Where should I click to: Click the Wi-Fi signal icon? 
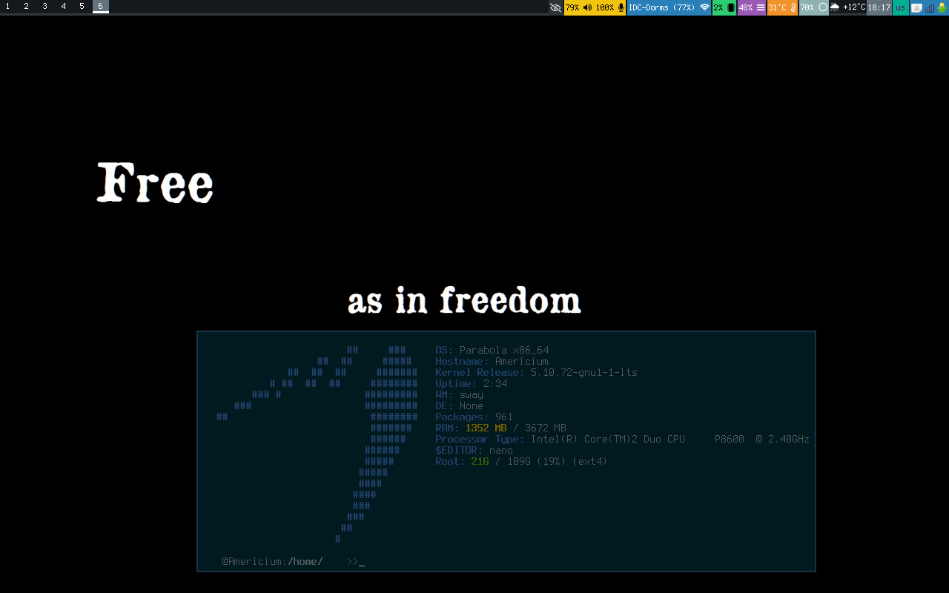coord(704,7)
